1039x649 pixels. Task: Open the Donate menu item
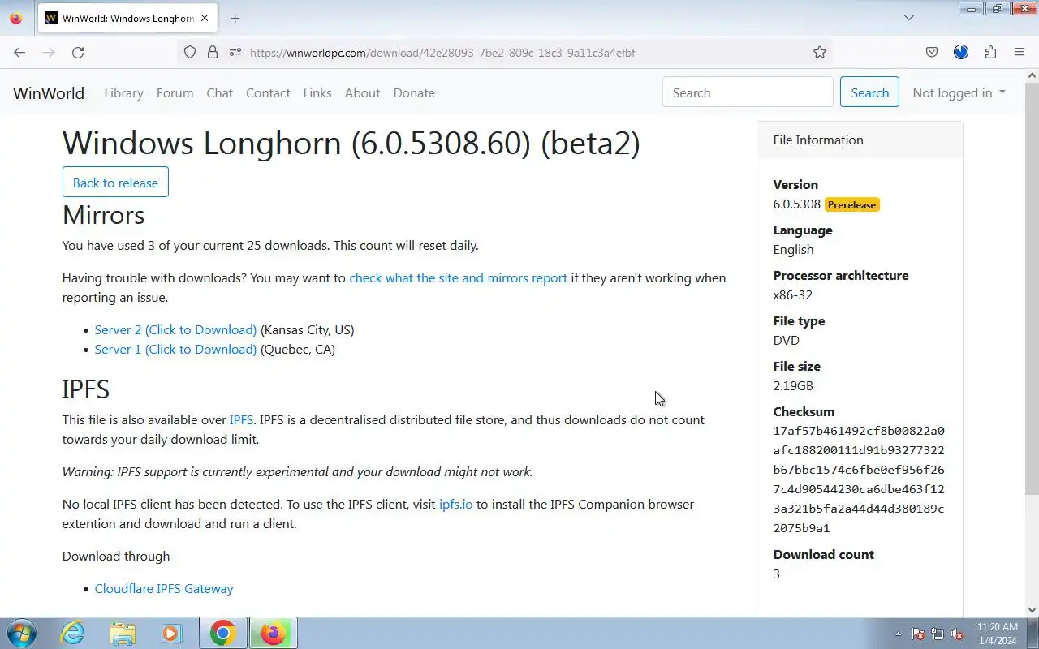coord(414,92)
